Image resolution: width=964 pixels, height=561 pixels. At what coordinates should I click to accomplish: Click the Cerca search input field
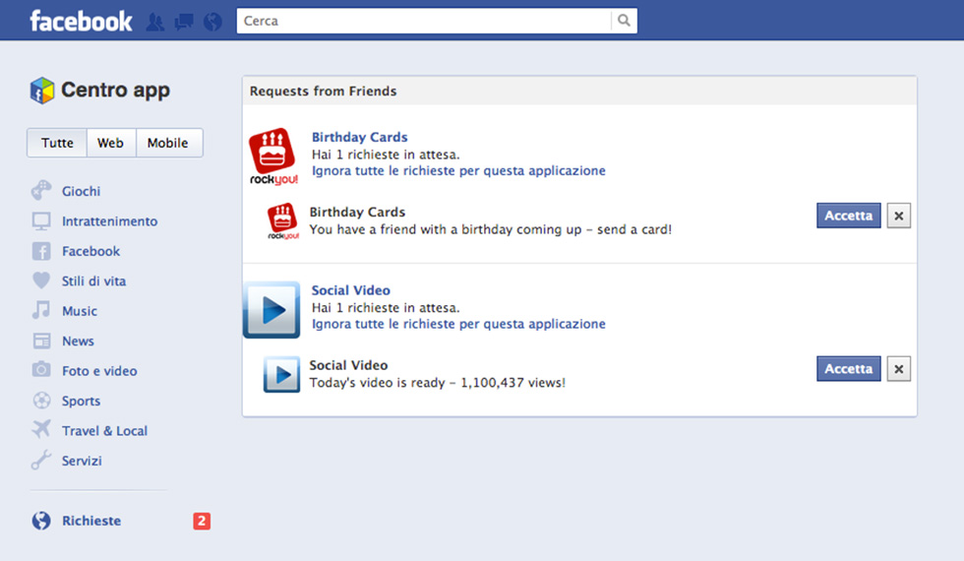pyautogui.click(x=423, y=21)
